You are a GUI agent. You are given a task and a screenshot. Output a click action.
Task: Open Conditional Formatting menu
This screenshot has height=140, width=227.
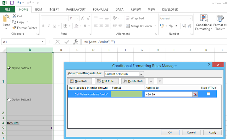204,22
